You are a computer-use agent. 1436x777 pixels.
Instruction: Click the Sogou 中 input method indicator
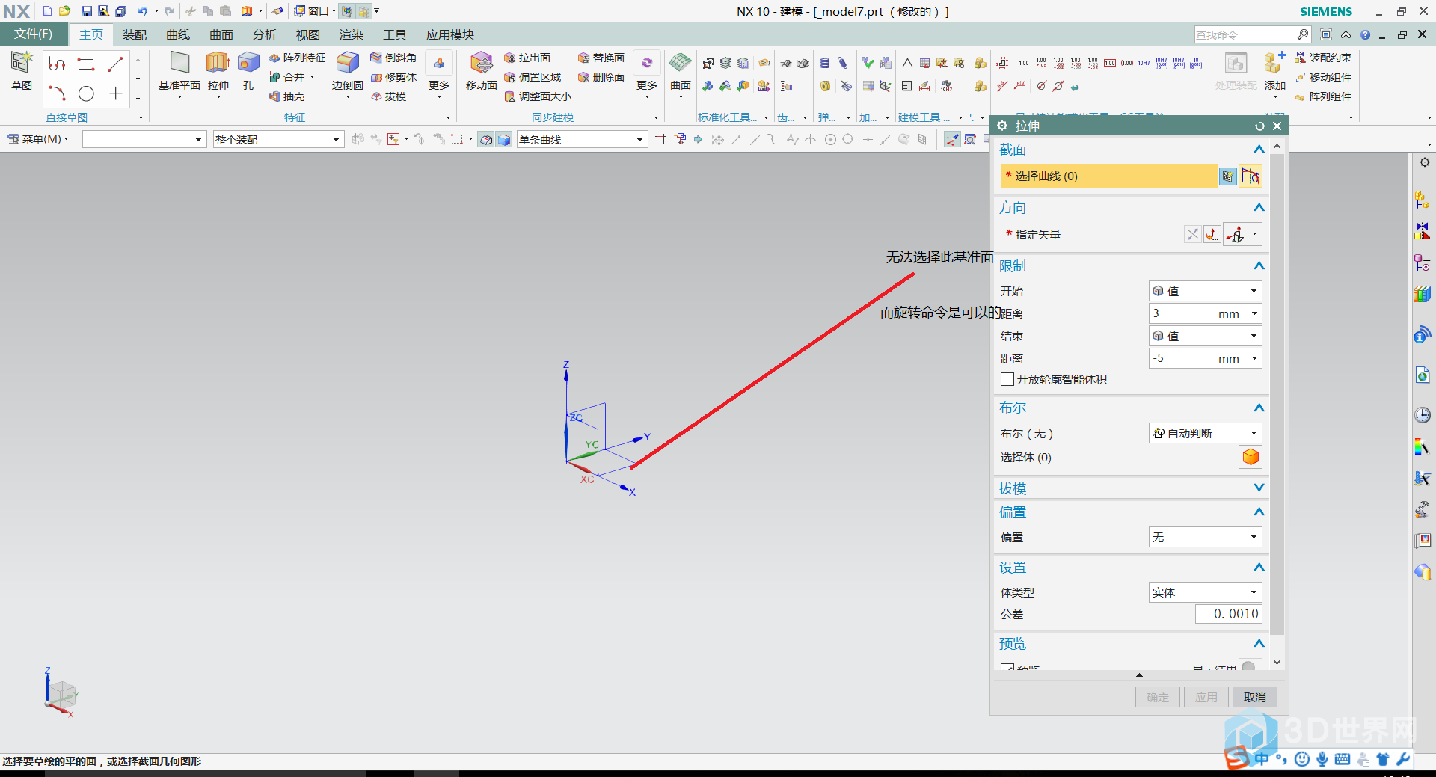pyautogui.click(x=1262, y=759)
